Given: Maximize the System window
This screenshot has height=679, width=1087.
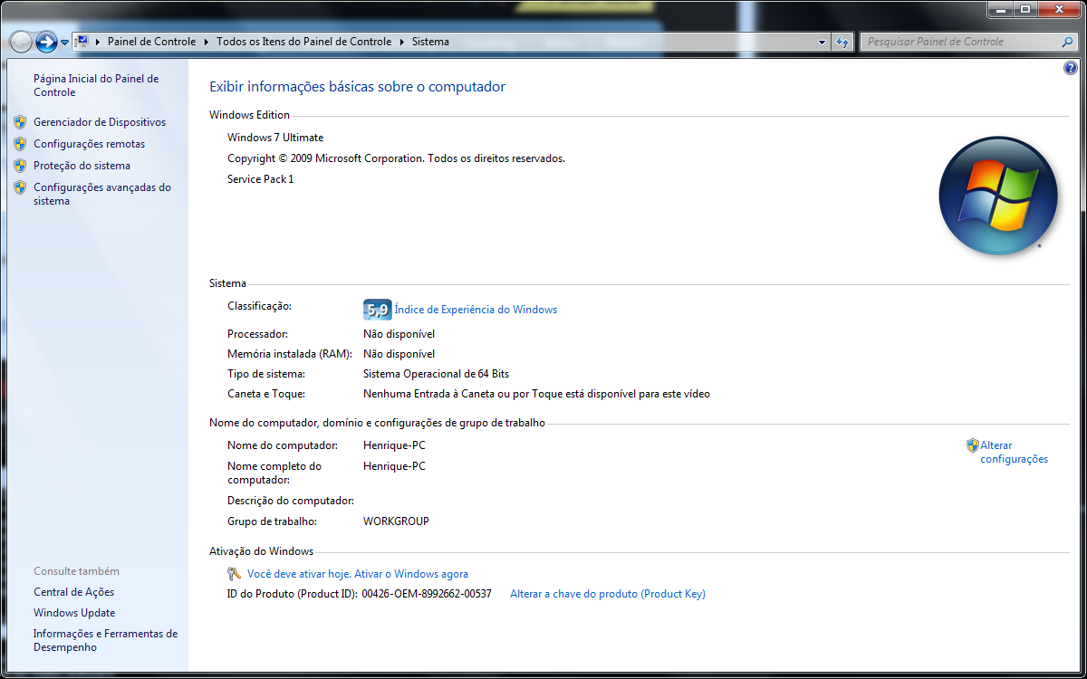Looking at the screenshot, I should [1024, 9].
